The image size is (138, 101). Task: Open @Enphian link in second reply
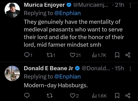click(x=67, y=77)
